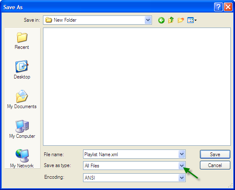Open the My Documents shortcut
This screenshot has height=190, width=235.
click(x=22, y=99)
